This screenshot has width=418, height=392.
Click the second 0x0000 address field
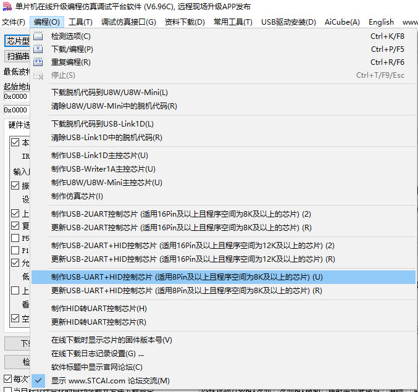tap(17, 110)
